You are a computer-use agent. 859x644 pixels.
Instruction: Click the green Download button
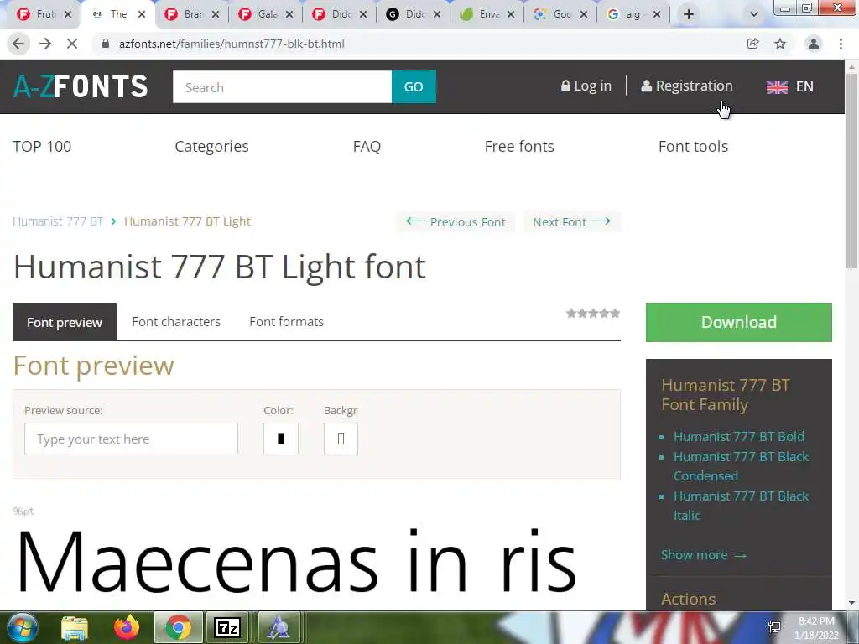(738, 322)
